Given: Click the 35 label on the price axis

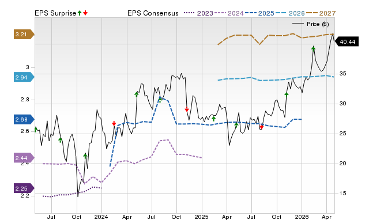Looking at the screenshot, I should [342, 74].
